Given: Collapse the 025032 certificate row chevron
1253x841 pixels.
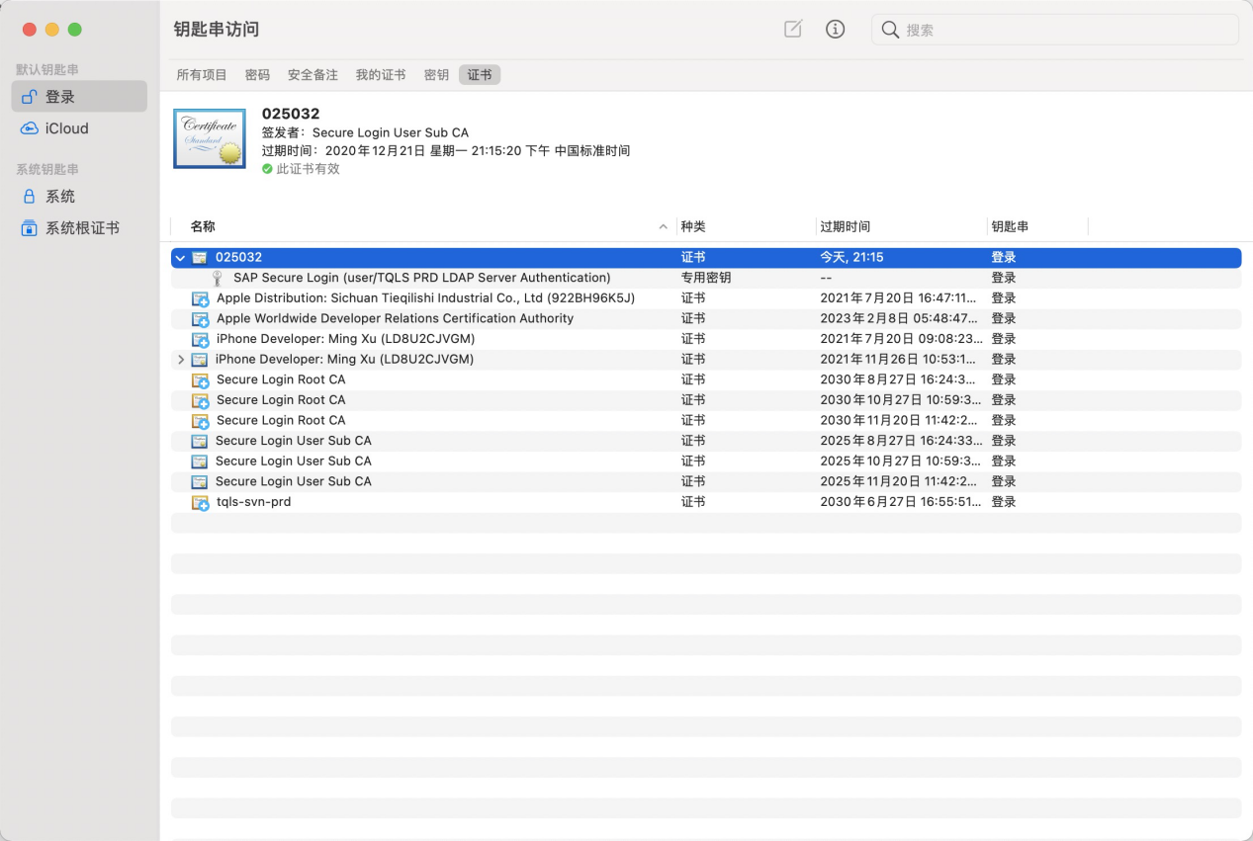Looking at the screenshot, I should 180,258.
